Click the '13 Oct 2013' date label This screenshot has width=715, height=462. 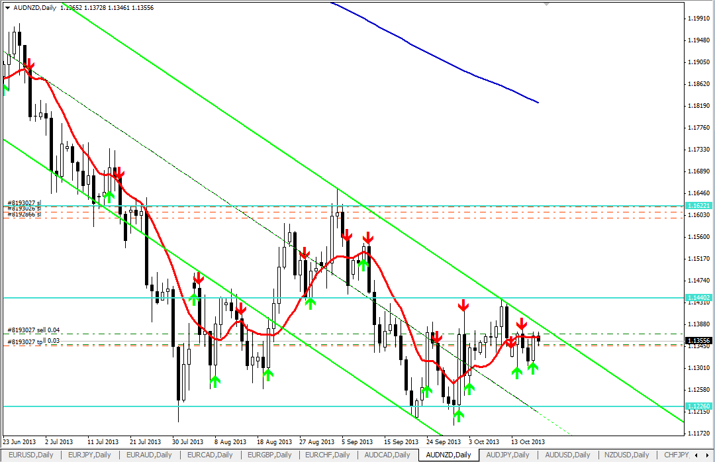point(528,442)
